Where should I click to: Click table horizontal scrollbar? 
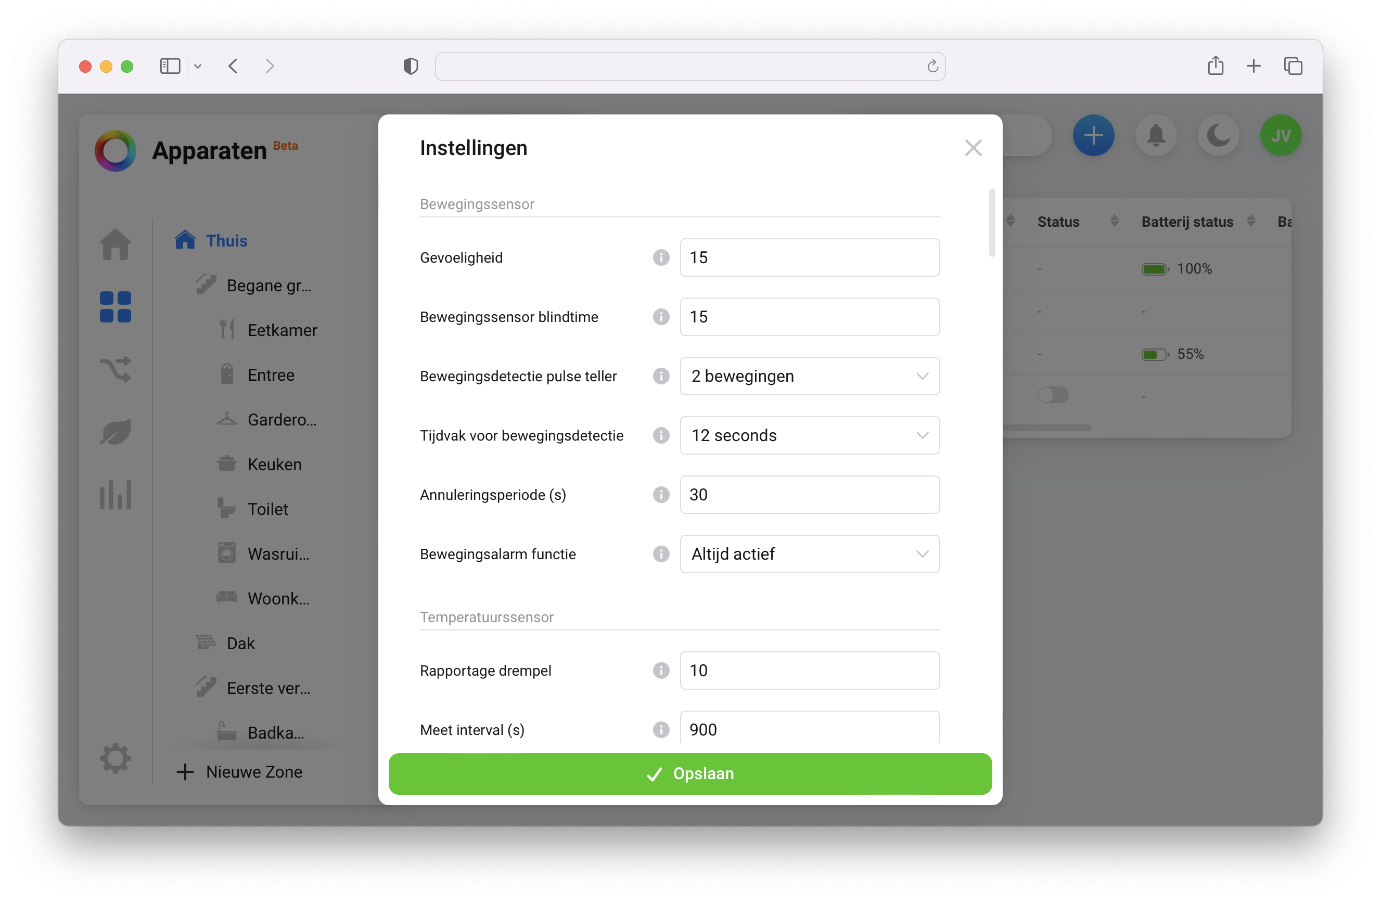click(x=1046, y=428)
